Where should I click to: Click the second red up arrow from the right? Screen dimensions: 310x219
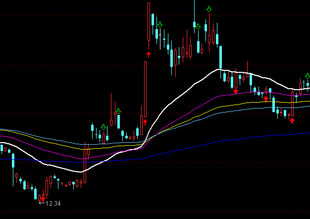[x=266, y=98]
